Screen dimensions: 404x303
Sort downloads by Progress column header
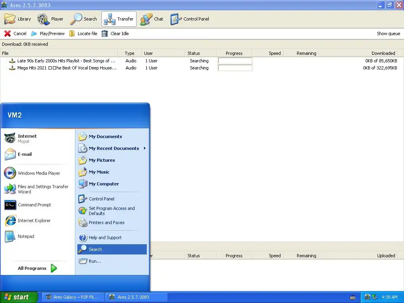234,53
